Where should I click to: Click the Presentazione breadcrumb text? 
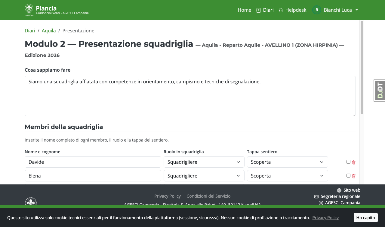pos(78,31)
